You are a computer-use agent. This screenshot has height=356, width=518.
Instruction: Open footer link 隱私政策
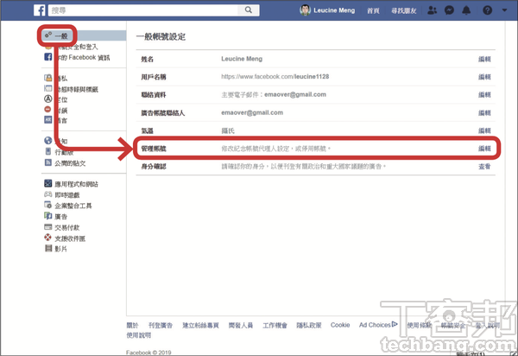[309, 325]
